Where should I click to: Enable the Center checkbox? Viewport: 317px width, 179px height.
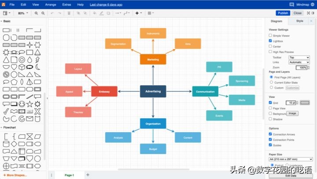270,47
